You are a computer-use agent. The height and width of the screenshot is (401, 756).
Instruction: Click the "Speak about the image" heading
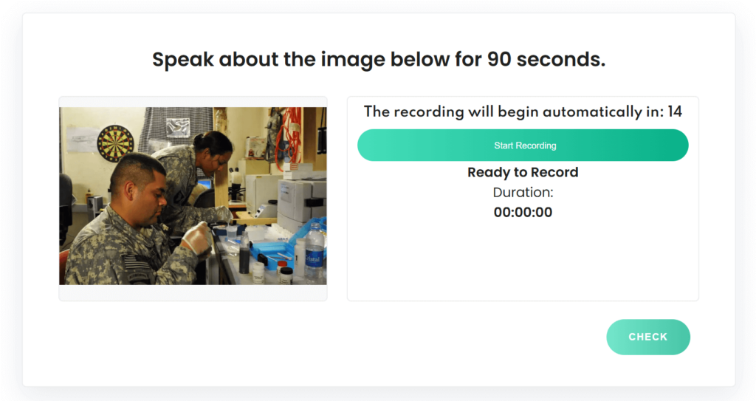click(x=378, y=60)
